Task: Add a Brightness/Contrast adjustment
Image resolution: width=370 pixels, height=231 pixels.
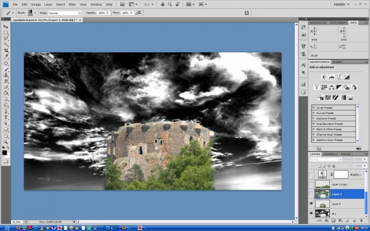Action: pos(324,77)
